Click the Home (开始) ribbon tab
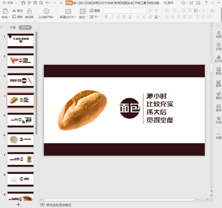222x208 pixels. point(69,3)
